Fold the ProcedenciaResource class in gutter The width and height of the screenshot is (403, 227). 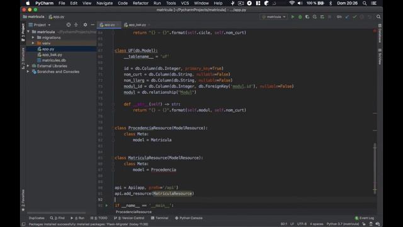point(113,128)
